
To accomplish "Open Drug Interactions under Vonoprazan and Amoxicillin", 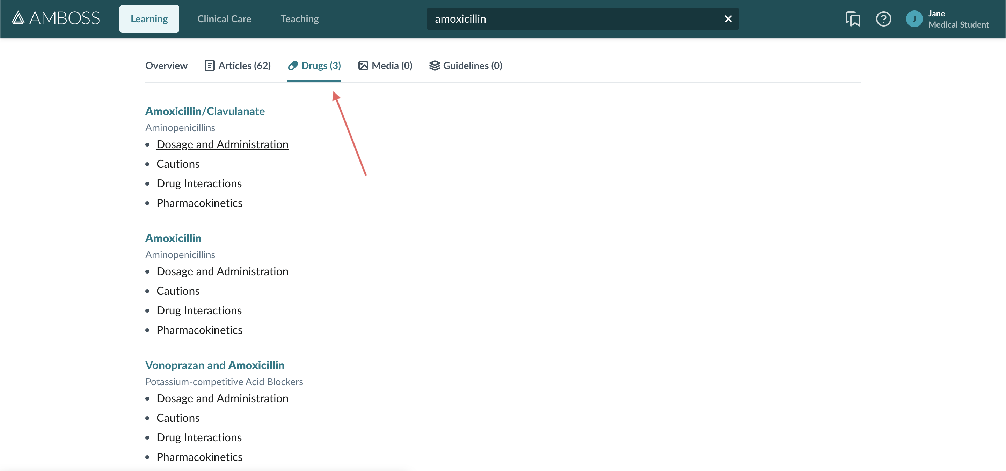I will click(199, 438).
